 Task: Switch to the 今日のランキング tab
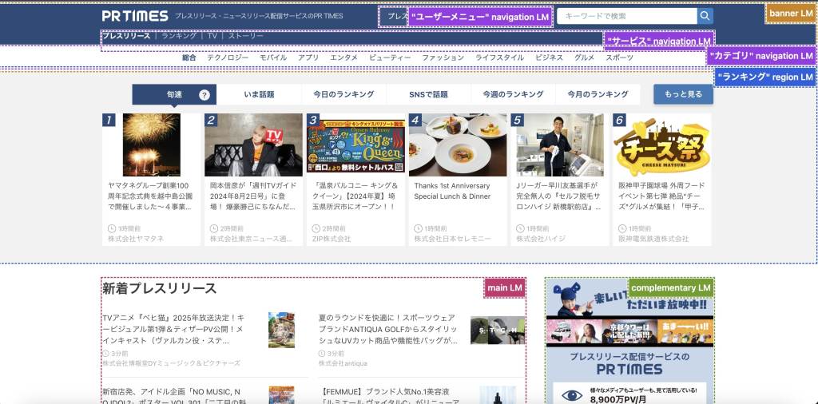(x=343, y=95)
